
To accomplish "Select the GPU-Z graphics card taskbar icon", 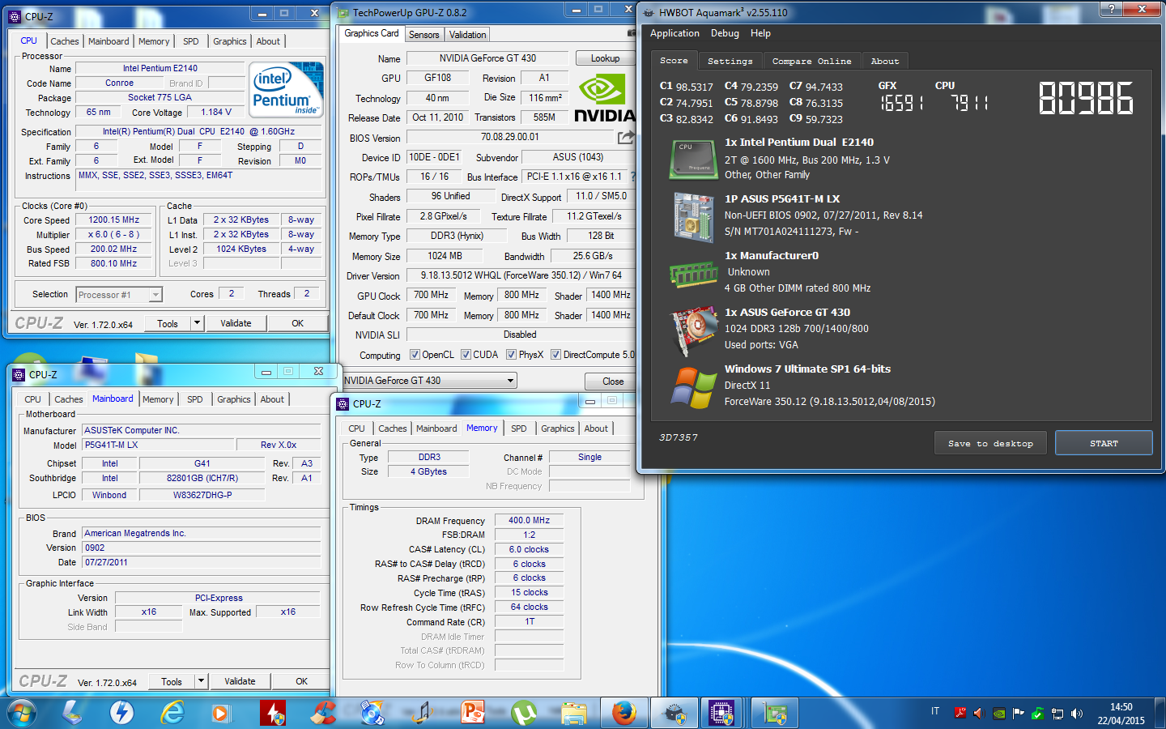I will [x=775, y=713].
